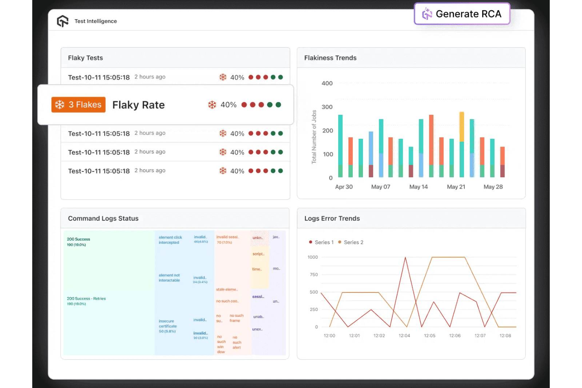Click the '2 hours ago' timestamp on the first test
Viewport: 582px width, 388px height.
(x=150, y=77)
